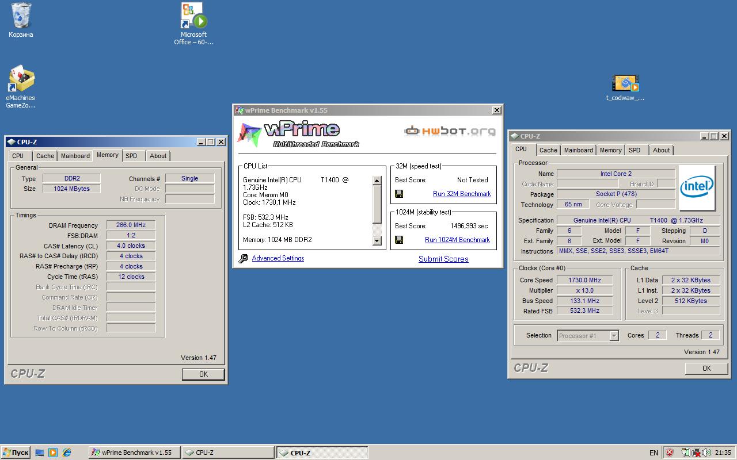
Task: Open the Start (Пуск) menu
Action: (x=16, y=453)
